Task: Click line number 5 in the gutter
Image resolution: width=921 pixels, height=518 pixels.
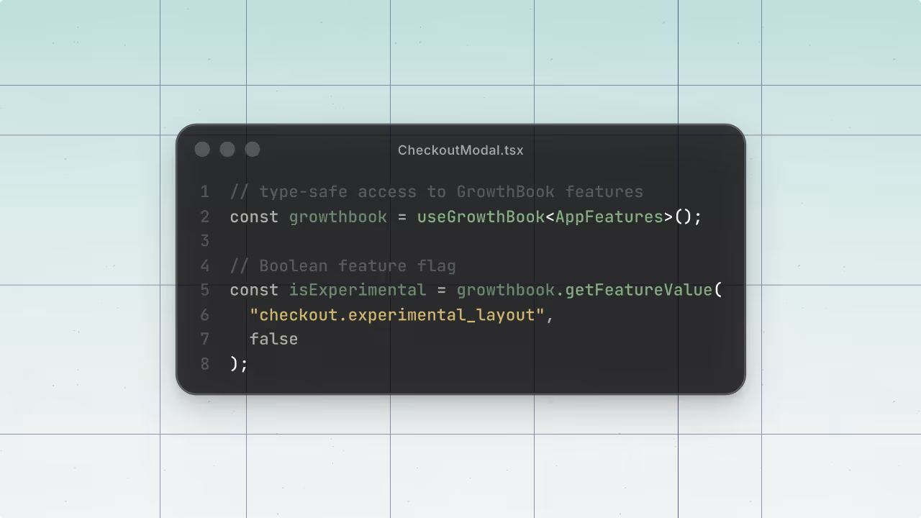Action: click(204, 290)
